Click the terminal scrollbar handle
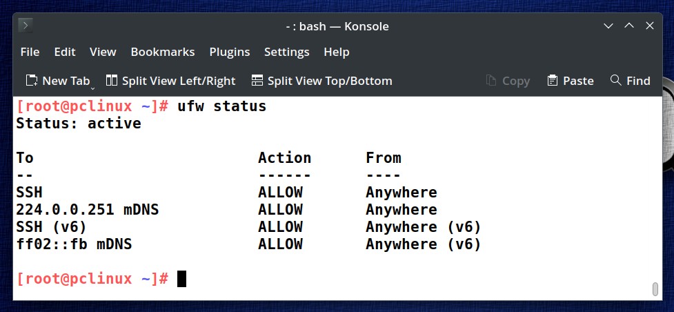This screenshot has height=312, width=674. (x=655, y=289)
